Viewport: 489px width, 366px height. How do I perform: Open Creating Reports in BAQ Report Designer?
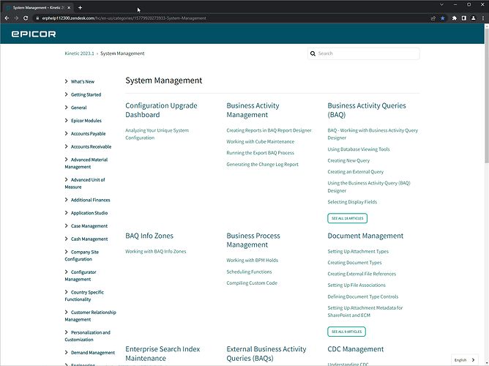coord(269,130)
